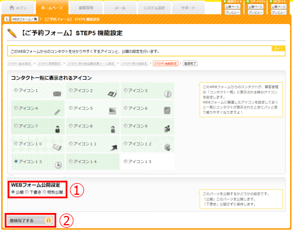Select the 下書き radio option
The image size is (293, 230).
coord(27,192)
